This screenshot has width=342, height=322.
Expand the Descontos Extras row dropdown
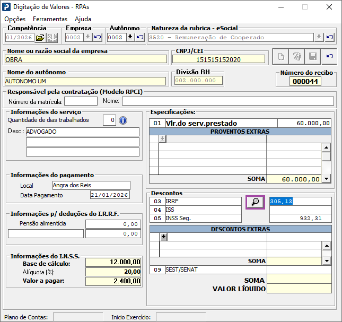pyautogui.click(x=163, y=237)
